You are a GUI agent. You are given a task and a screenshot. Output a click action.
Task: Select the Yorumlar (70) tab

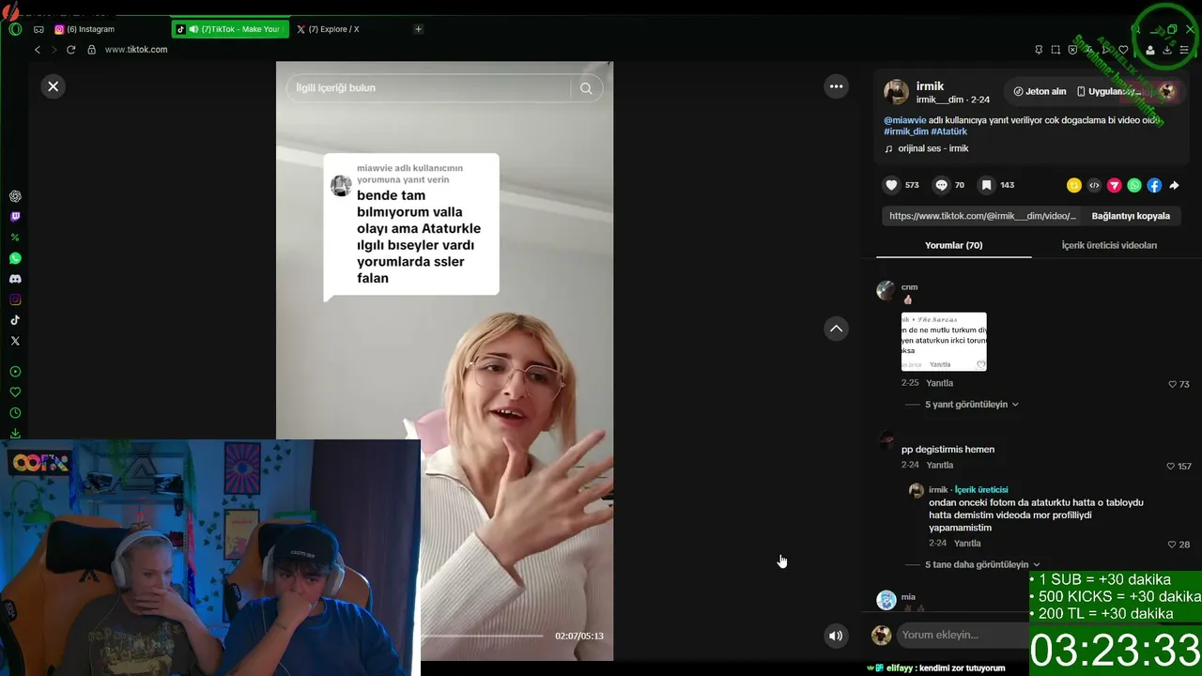[x=953, y=245]
